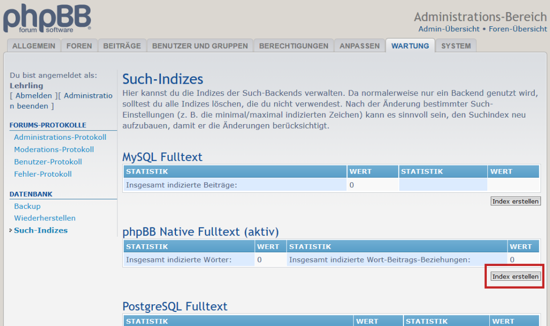This screenshot has height=326, width=550.
Task: Create index for MySQL Fulltext
Action: pos(515,201)
